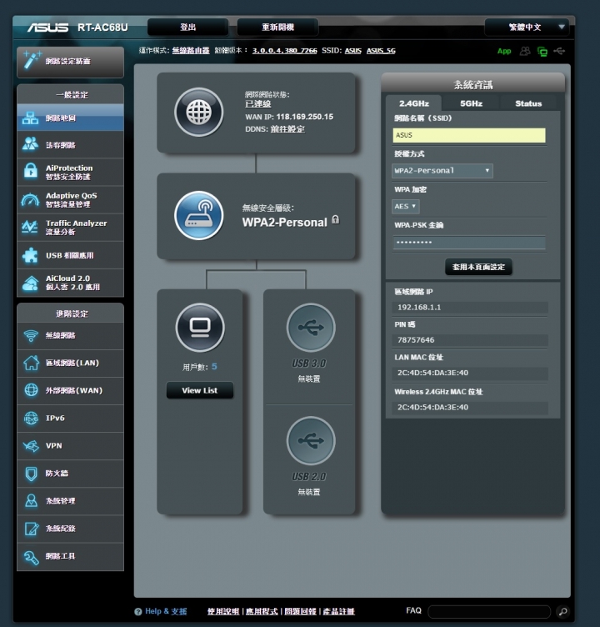Click the 套用本頁面設定 apply button
Screen dimensions: 600x627
pyautogui.click(x=478, y=267)
